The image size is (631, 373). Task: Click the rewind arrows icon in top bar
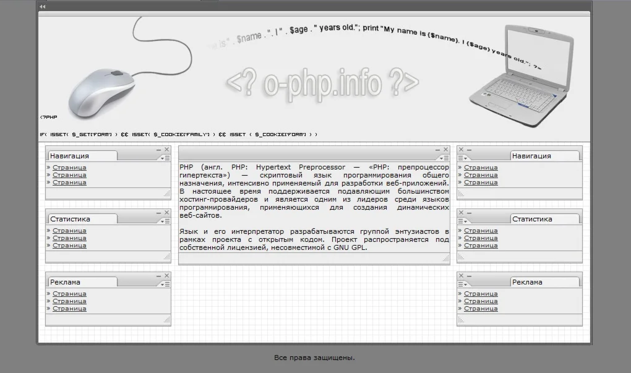pyautogui.click(x=43, y=6)
